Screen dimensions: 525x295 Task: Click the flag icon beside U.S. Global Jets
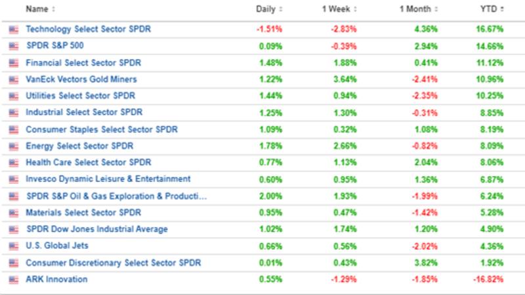click(14, 246)
